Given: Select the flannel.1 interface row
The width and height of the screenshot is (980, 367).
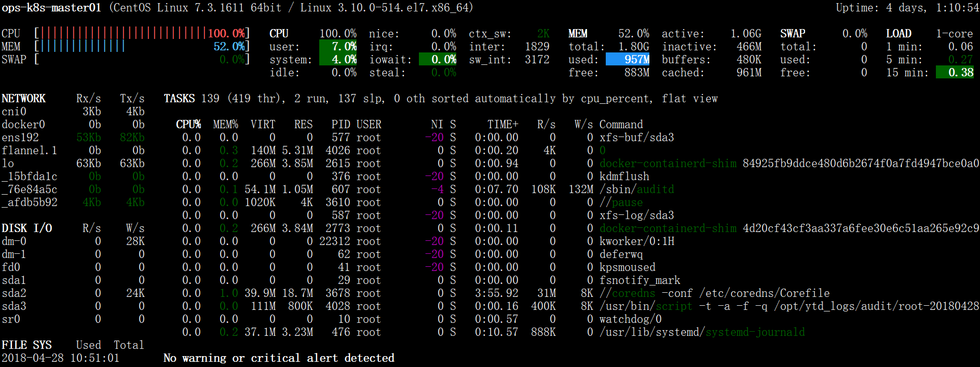Looking at the screenshot, I should (73, 151).
